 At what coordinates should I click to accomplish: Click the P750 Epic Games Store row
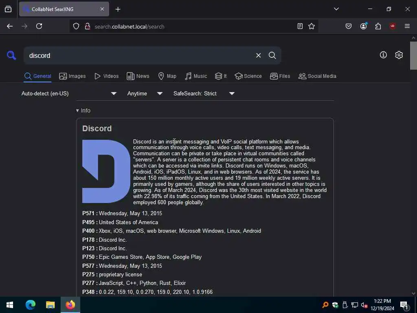142,257
